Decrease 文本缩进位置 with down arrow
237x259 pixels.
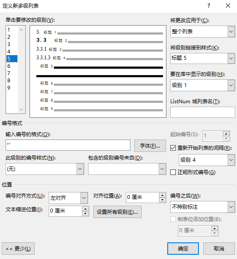click(x=85, y=214)
